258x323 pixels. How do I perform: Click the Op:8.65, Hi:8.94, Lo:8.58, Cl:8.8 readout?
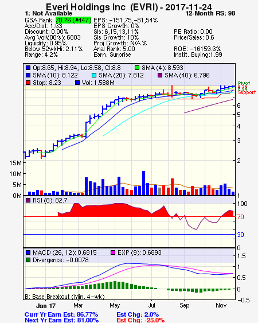77,68
